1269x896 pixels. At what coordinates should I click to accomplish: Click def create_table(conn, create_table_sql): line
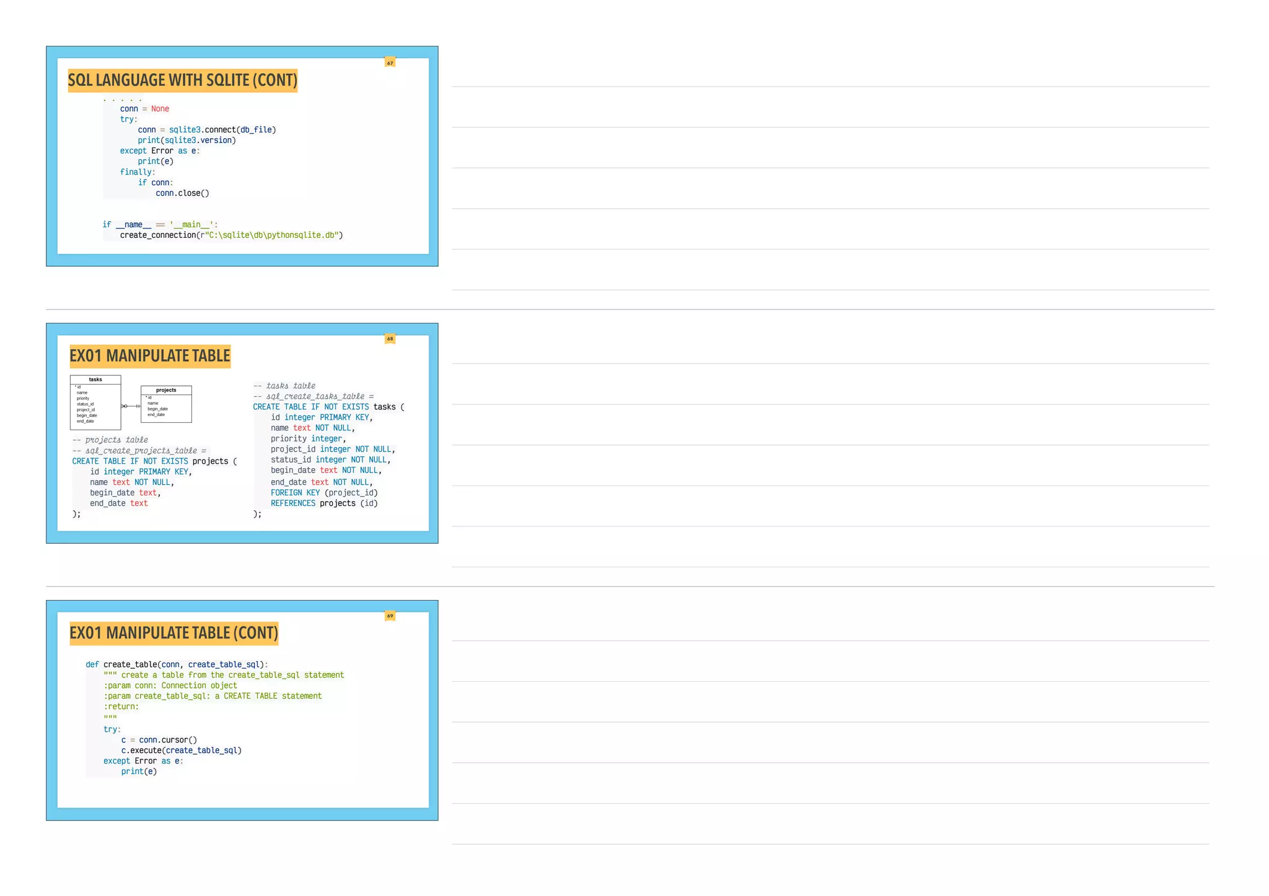[x=177, y=664]
